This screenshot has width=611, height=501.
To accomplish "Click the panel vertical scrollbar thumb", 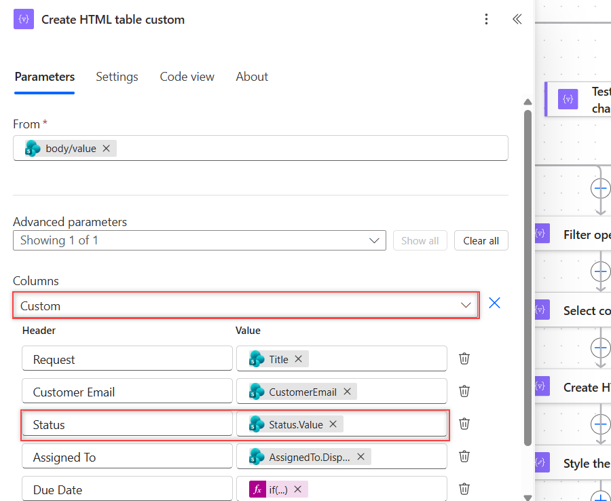I will (527, 278).
